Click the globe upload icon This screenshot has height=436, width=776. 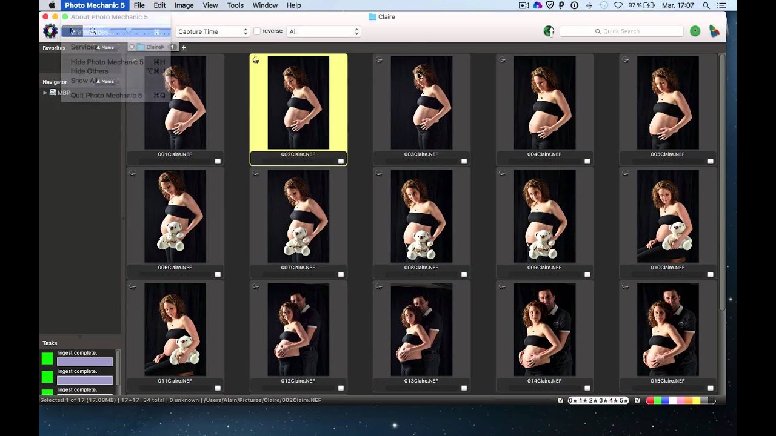549,31
